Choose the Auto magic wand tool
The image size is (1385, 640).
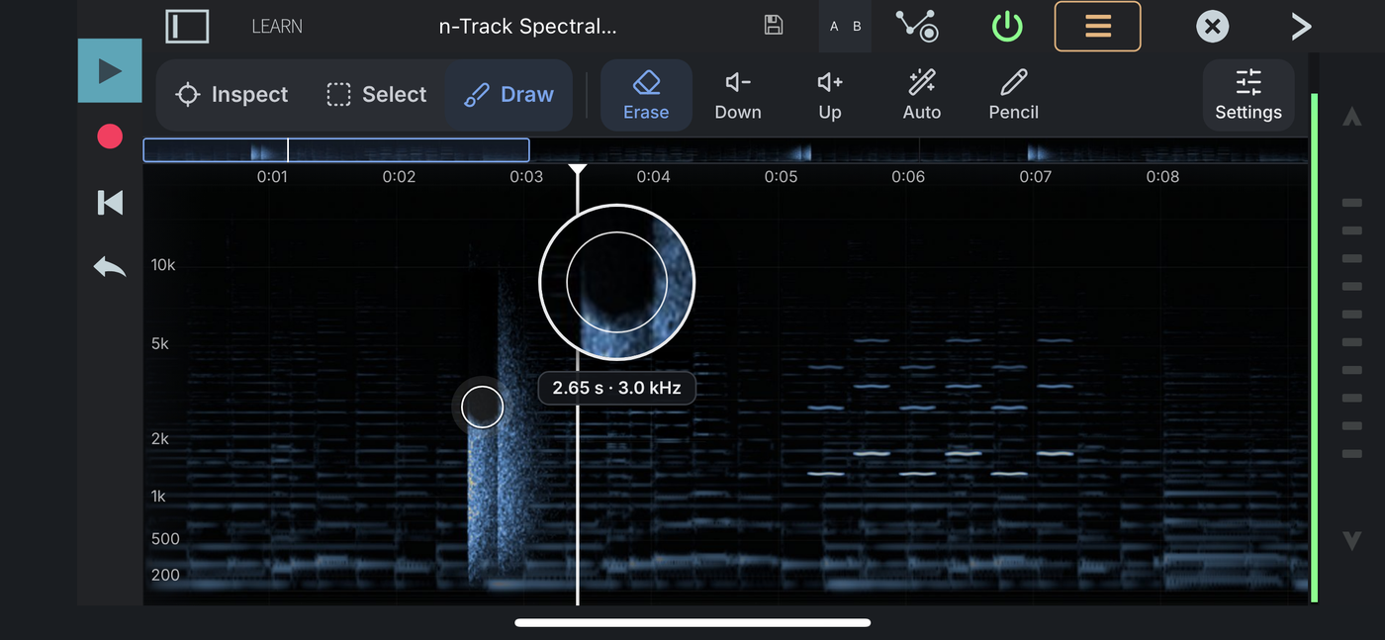coord(922,95)
